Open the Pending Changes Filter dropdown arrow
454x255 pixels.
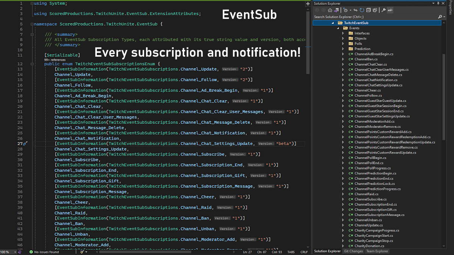[350, 10]
